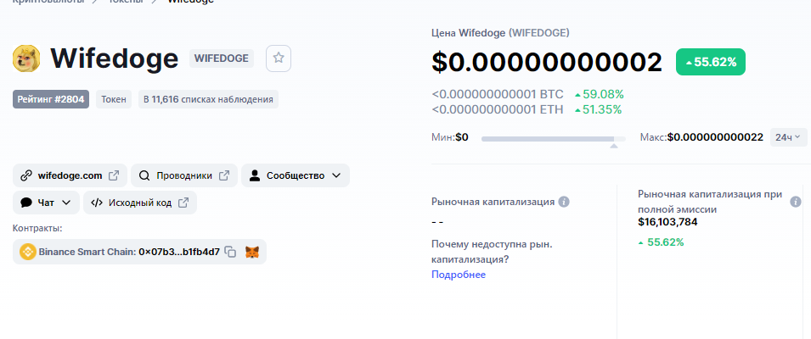Click the Рейтинг #2804 badge

pos(51,99)
